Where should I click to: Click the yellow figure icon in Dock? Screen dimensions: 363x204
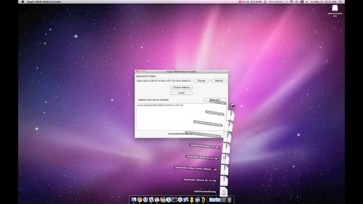click(192, 199)
